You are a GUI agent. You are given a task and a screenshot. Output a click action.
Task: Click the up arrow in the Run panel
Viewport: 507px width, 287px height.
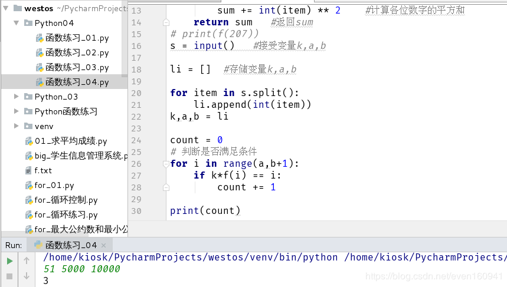click(26, 260)
